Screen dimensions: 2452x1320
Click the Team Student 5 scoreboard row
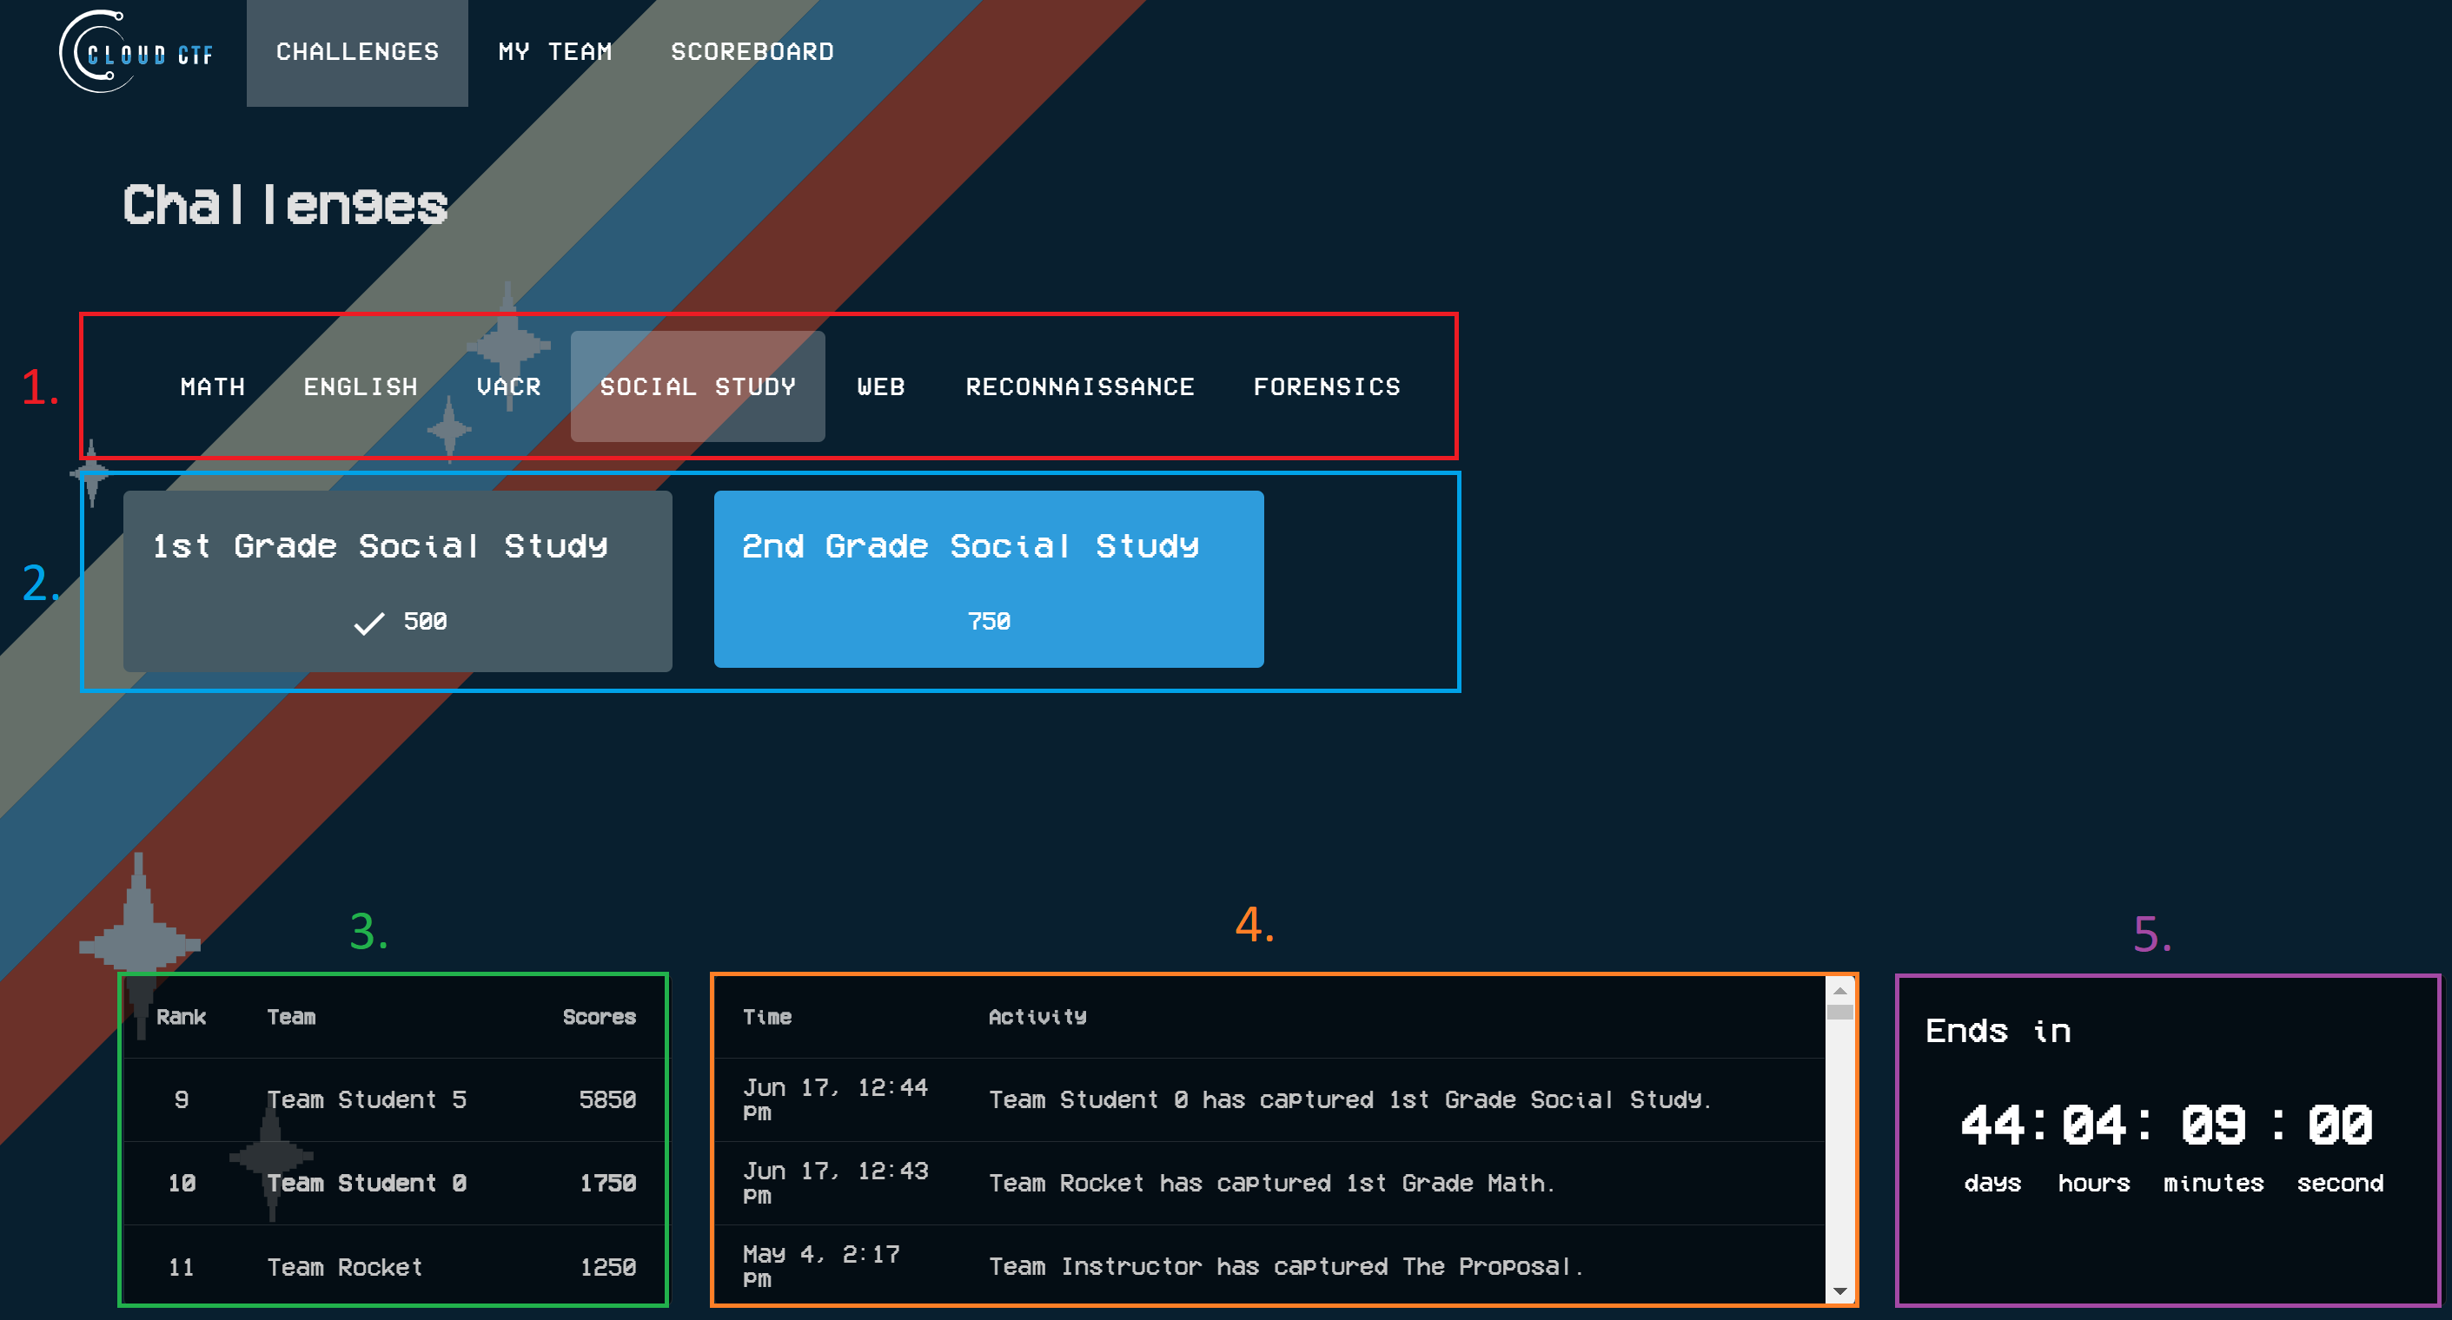[392, 1100]
